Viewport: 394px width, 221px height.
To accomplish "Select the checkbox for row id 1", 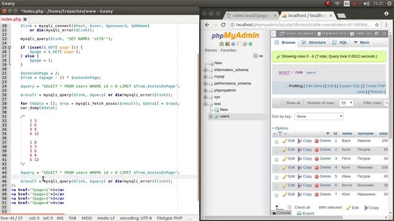I will click(276, 142).
